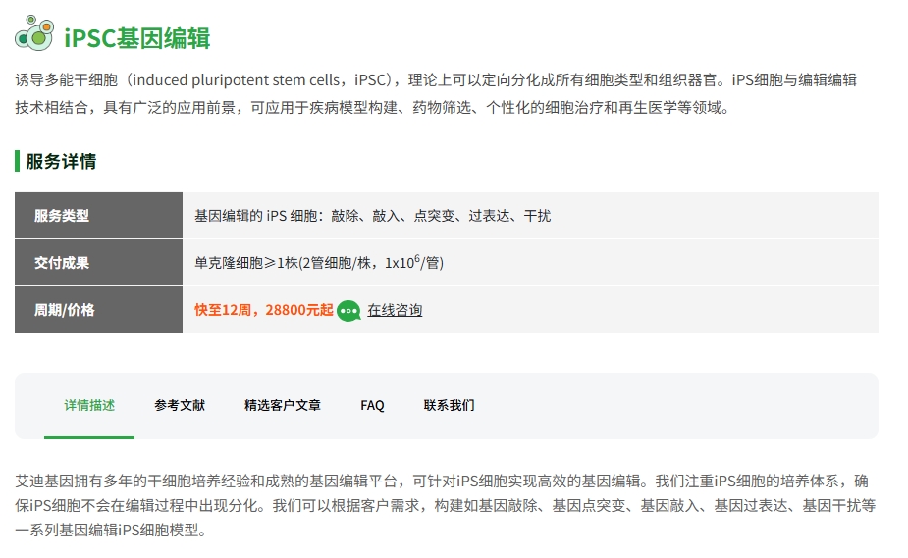
Task: Click the cell listing 敲除、敲入、点突变、过表达、干扰
Action: pyautogui.click(x=530, y=216)
